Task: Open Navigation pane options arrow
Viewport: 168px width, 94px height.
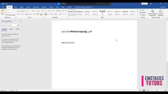Action: point(16,21)
